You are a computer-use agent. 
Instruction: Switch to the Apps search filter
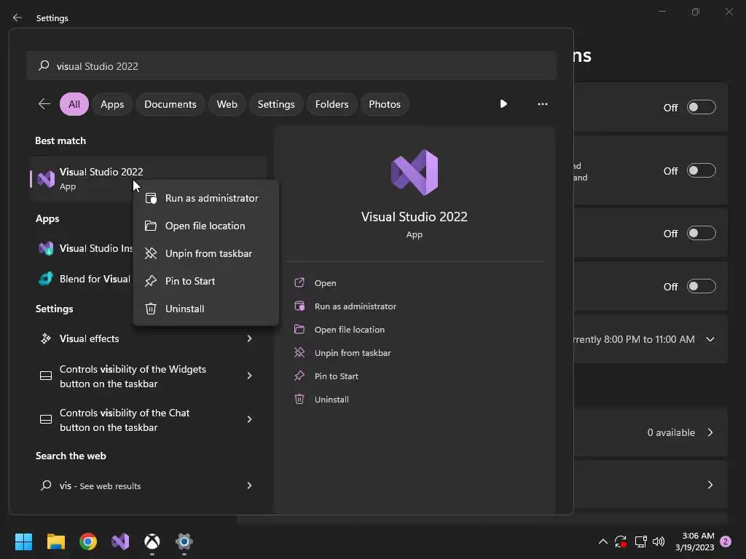[x=112, y=104]
